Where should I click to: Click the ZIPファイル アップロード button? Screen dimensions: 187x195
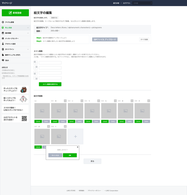(105, 39)
